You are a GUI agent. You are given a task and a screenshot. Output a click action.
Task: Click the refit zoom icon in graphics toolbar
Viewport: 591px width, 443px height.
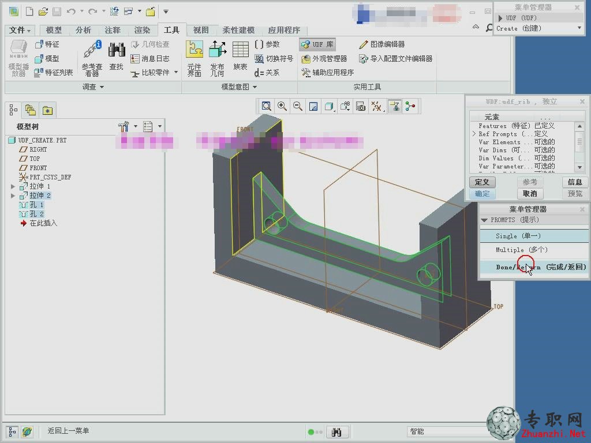[x=267, y=107]
